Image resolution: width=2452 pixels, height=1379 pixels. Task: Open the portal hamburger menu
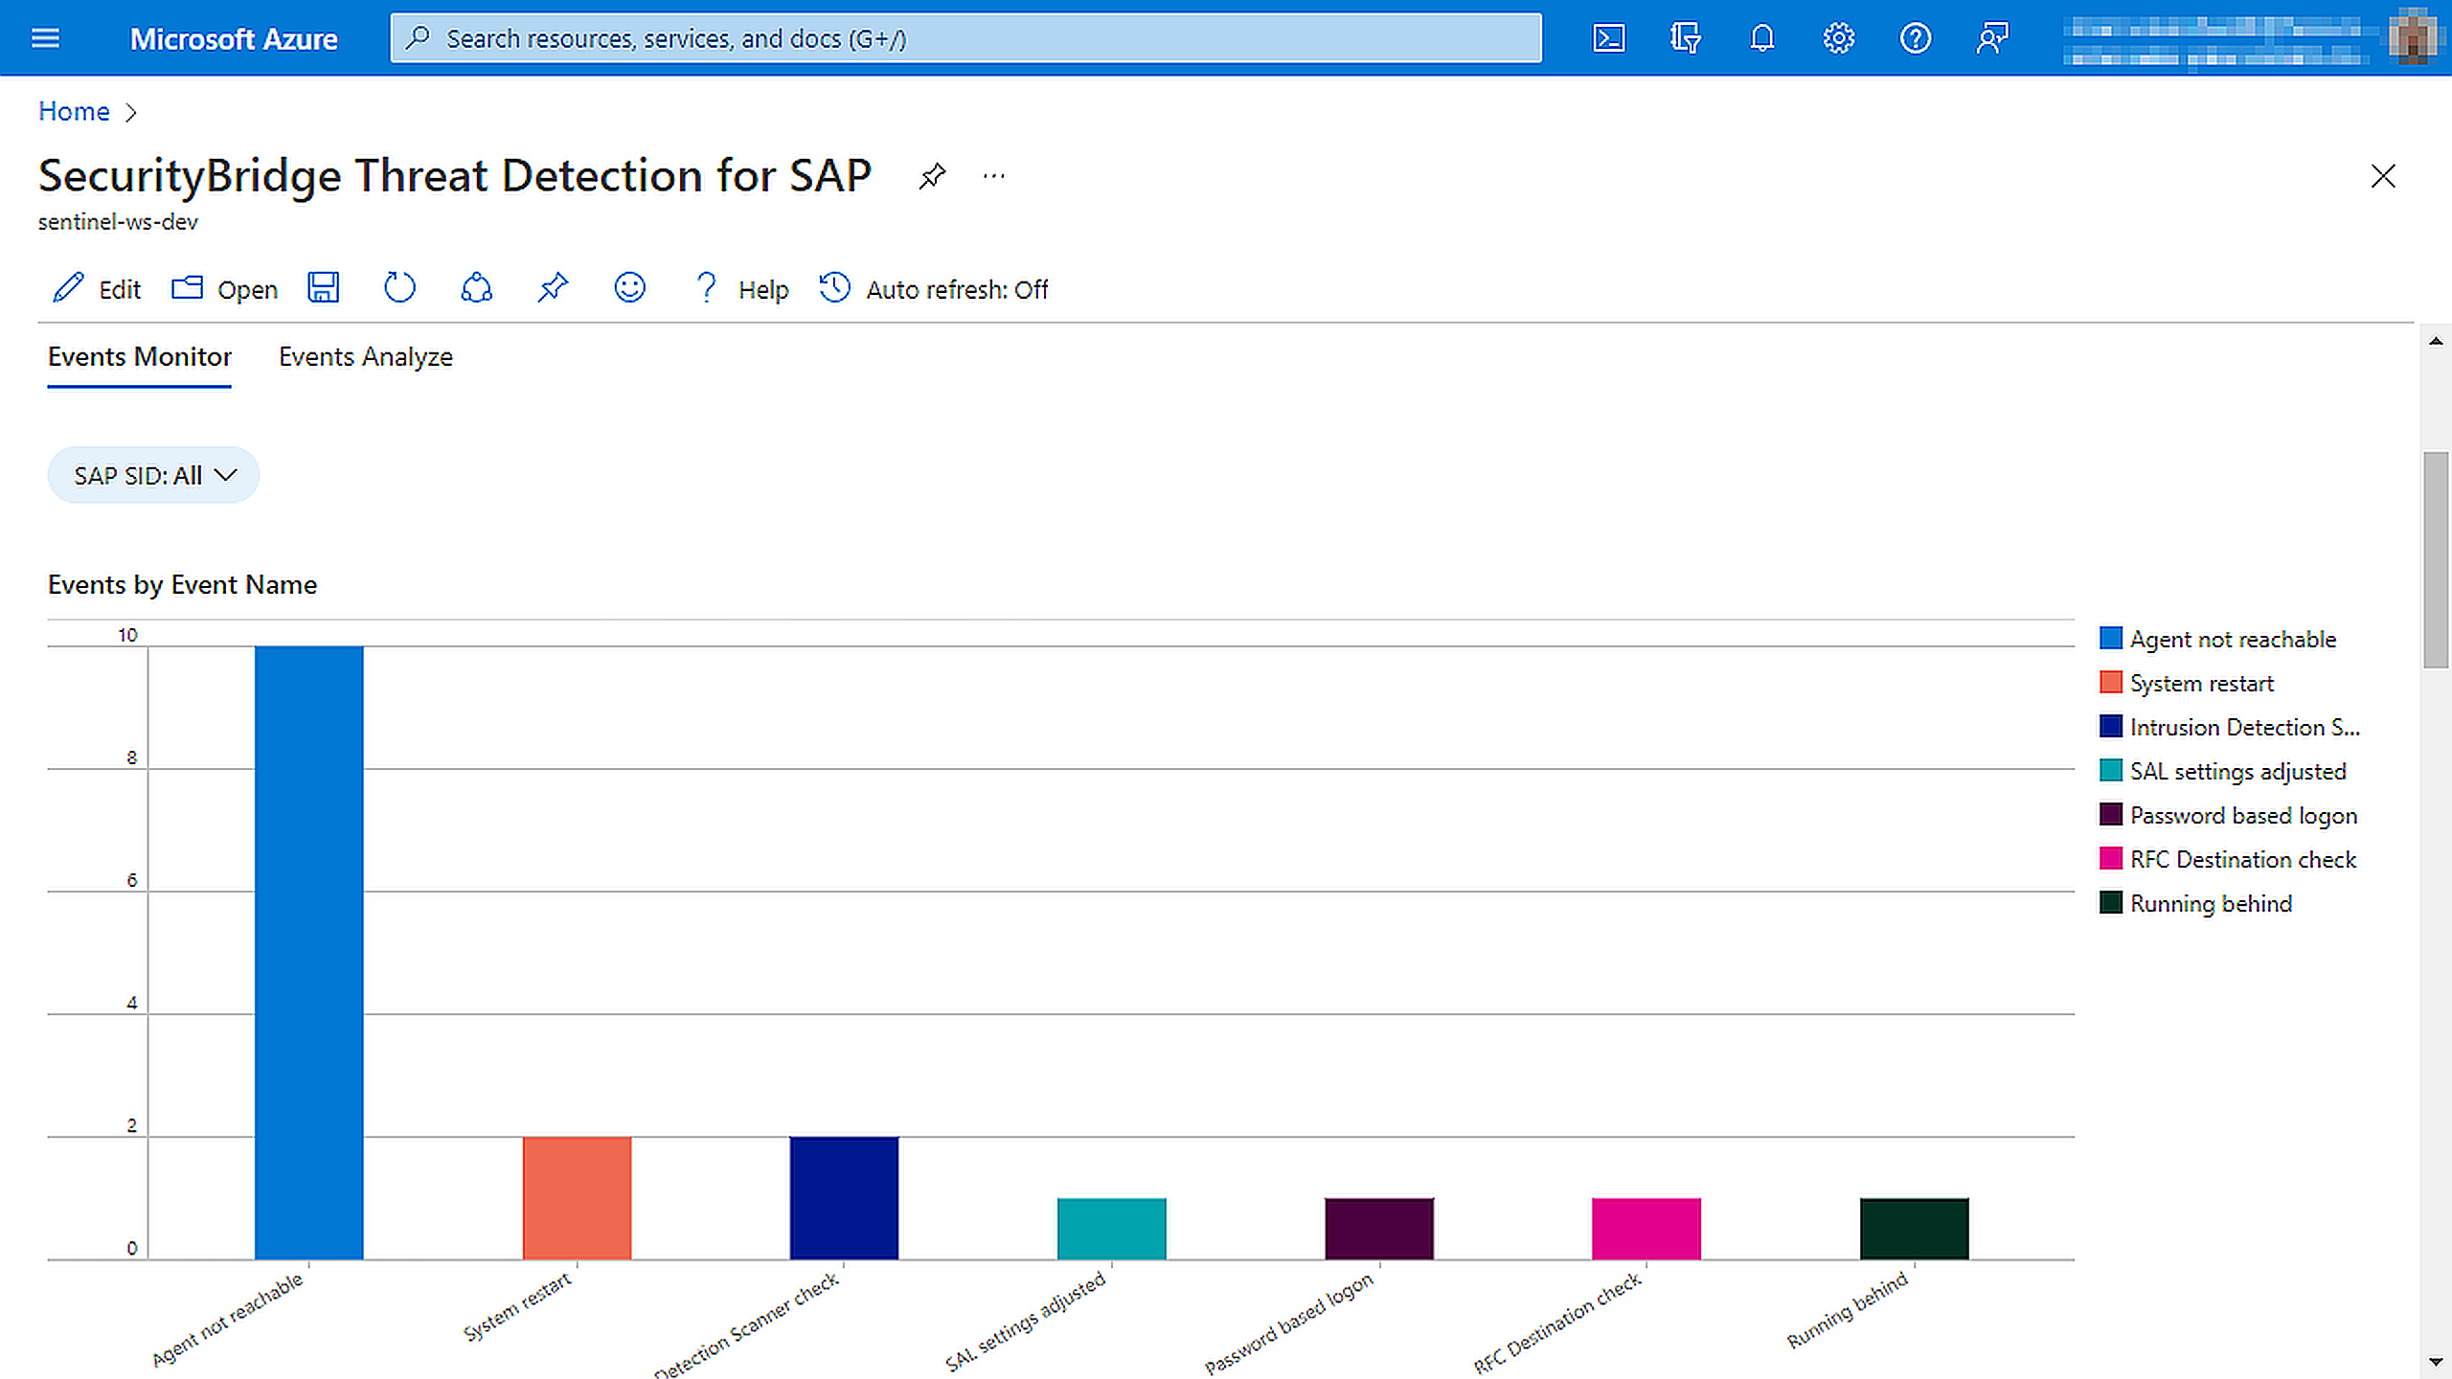coord(45,38)
